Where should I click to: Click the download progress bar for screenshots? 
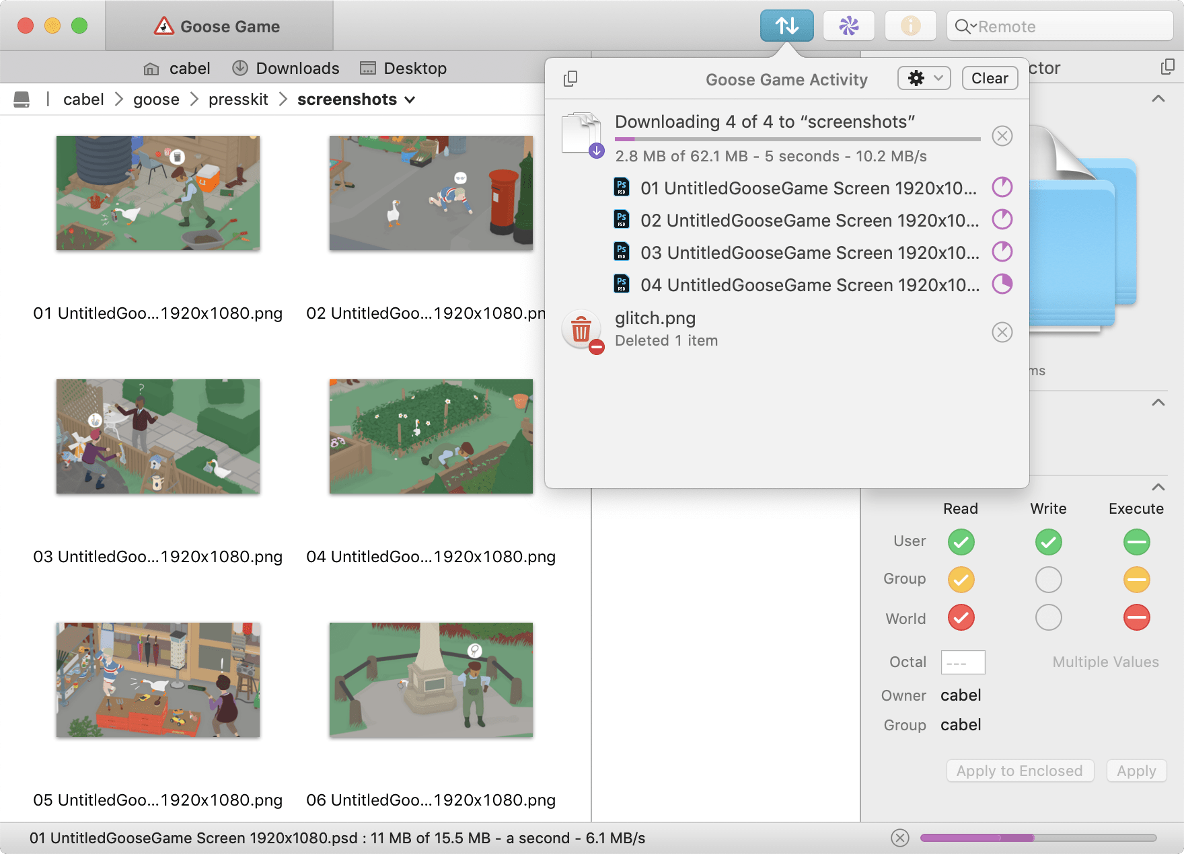797,139
